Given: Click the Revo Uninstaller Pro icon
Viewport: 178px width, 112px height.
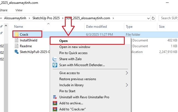Looking at the screenshot, I should tap(55, 97).
